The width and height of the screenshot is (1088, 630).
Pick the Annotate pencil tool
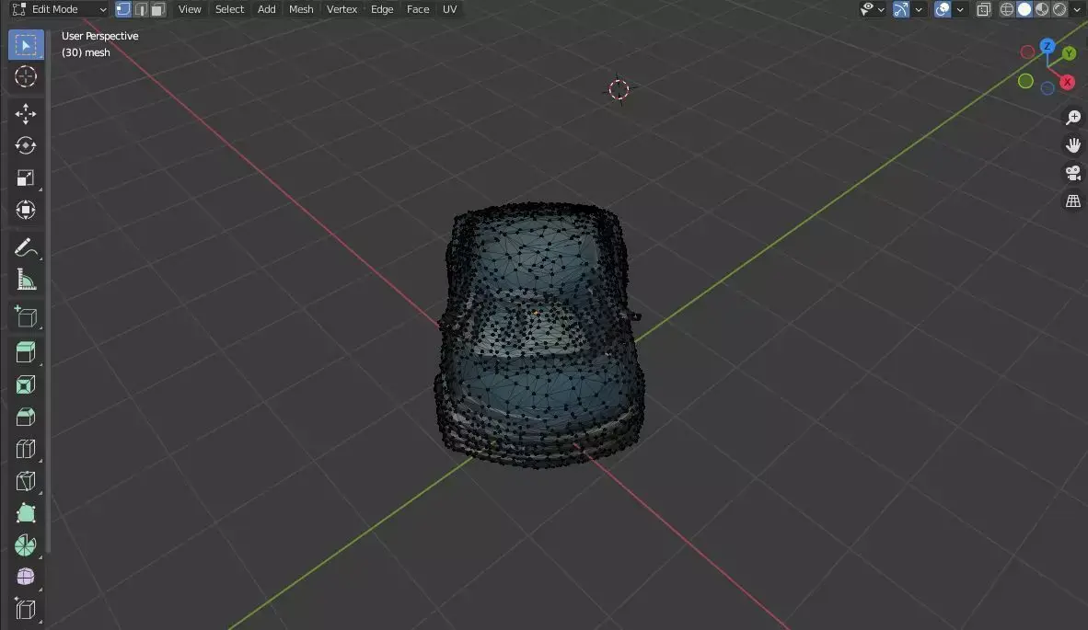pos(26,247)
